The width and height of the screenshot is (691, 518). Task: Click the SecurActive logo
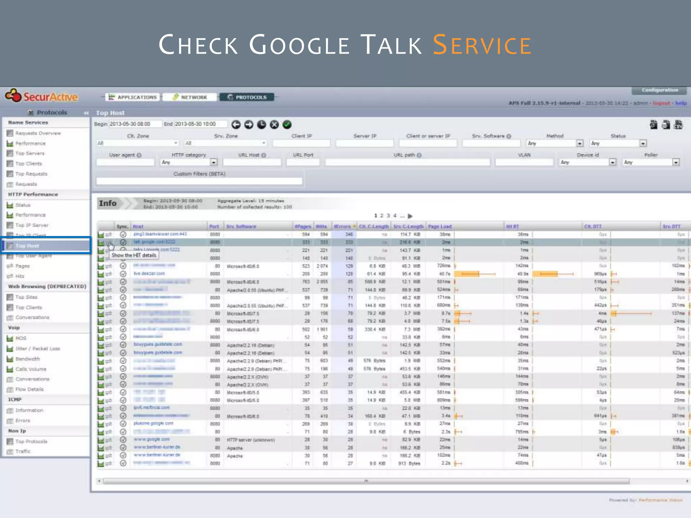tap(41, 96)
